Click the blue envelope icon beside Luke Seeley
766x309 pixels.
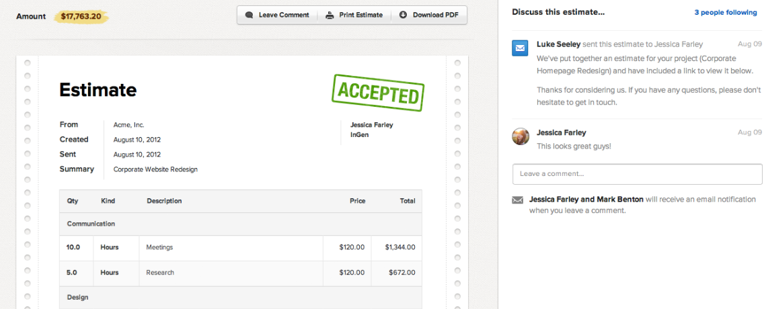click(520, 48)
